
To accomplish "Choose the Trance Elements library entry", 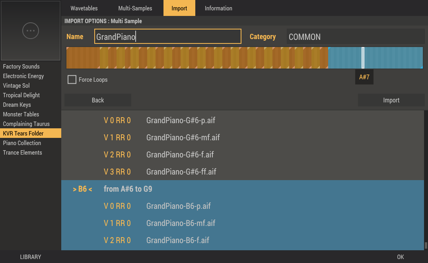I will 23,153.
